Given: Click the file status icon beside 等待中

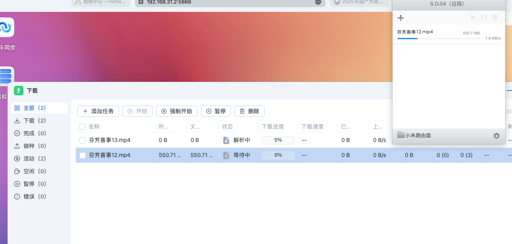Looking at the screenshot, I should 226,155.
